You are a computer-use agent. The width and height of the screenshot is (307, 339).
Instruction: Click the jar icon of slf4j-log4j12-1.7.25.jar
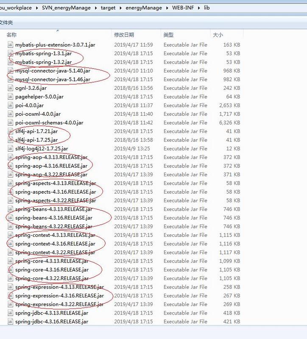pyautogui.click(x=10, y=149)
